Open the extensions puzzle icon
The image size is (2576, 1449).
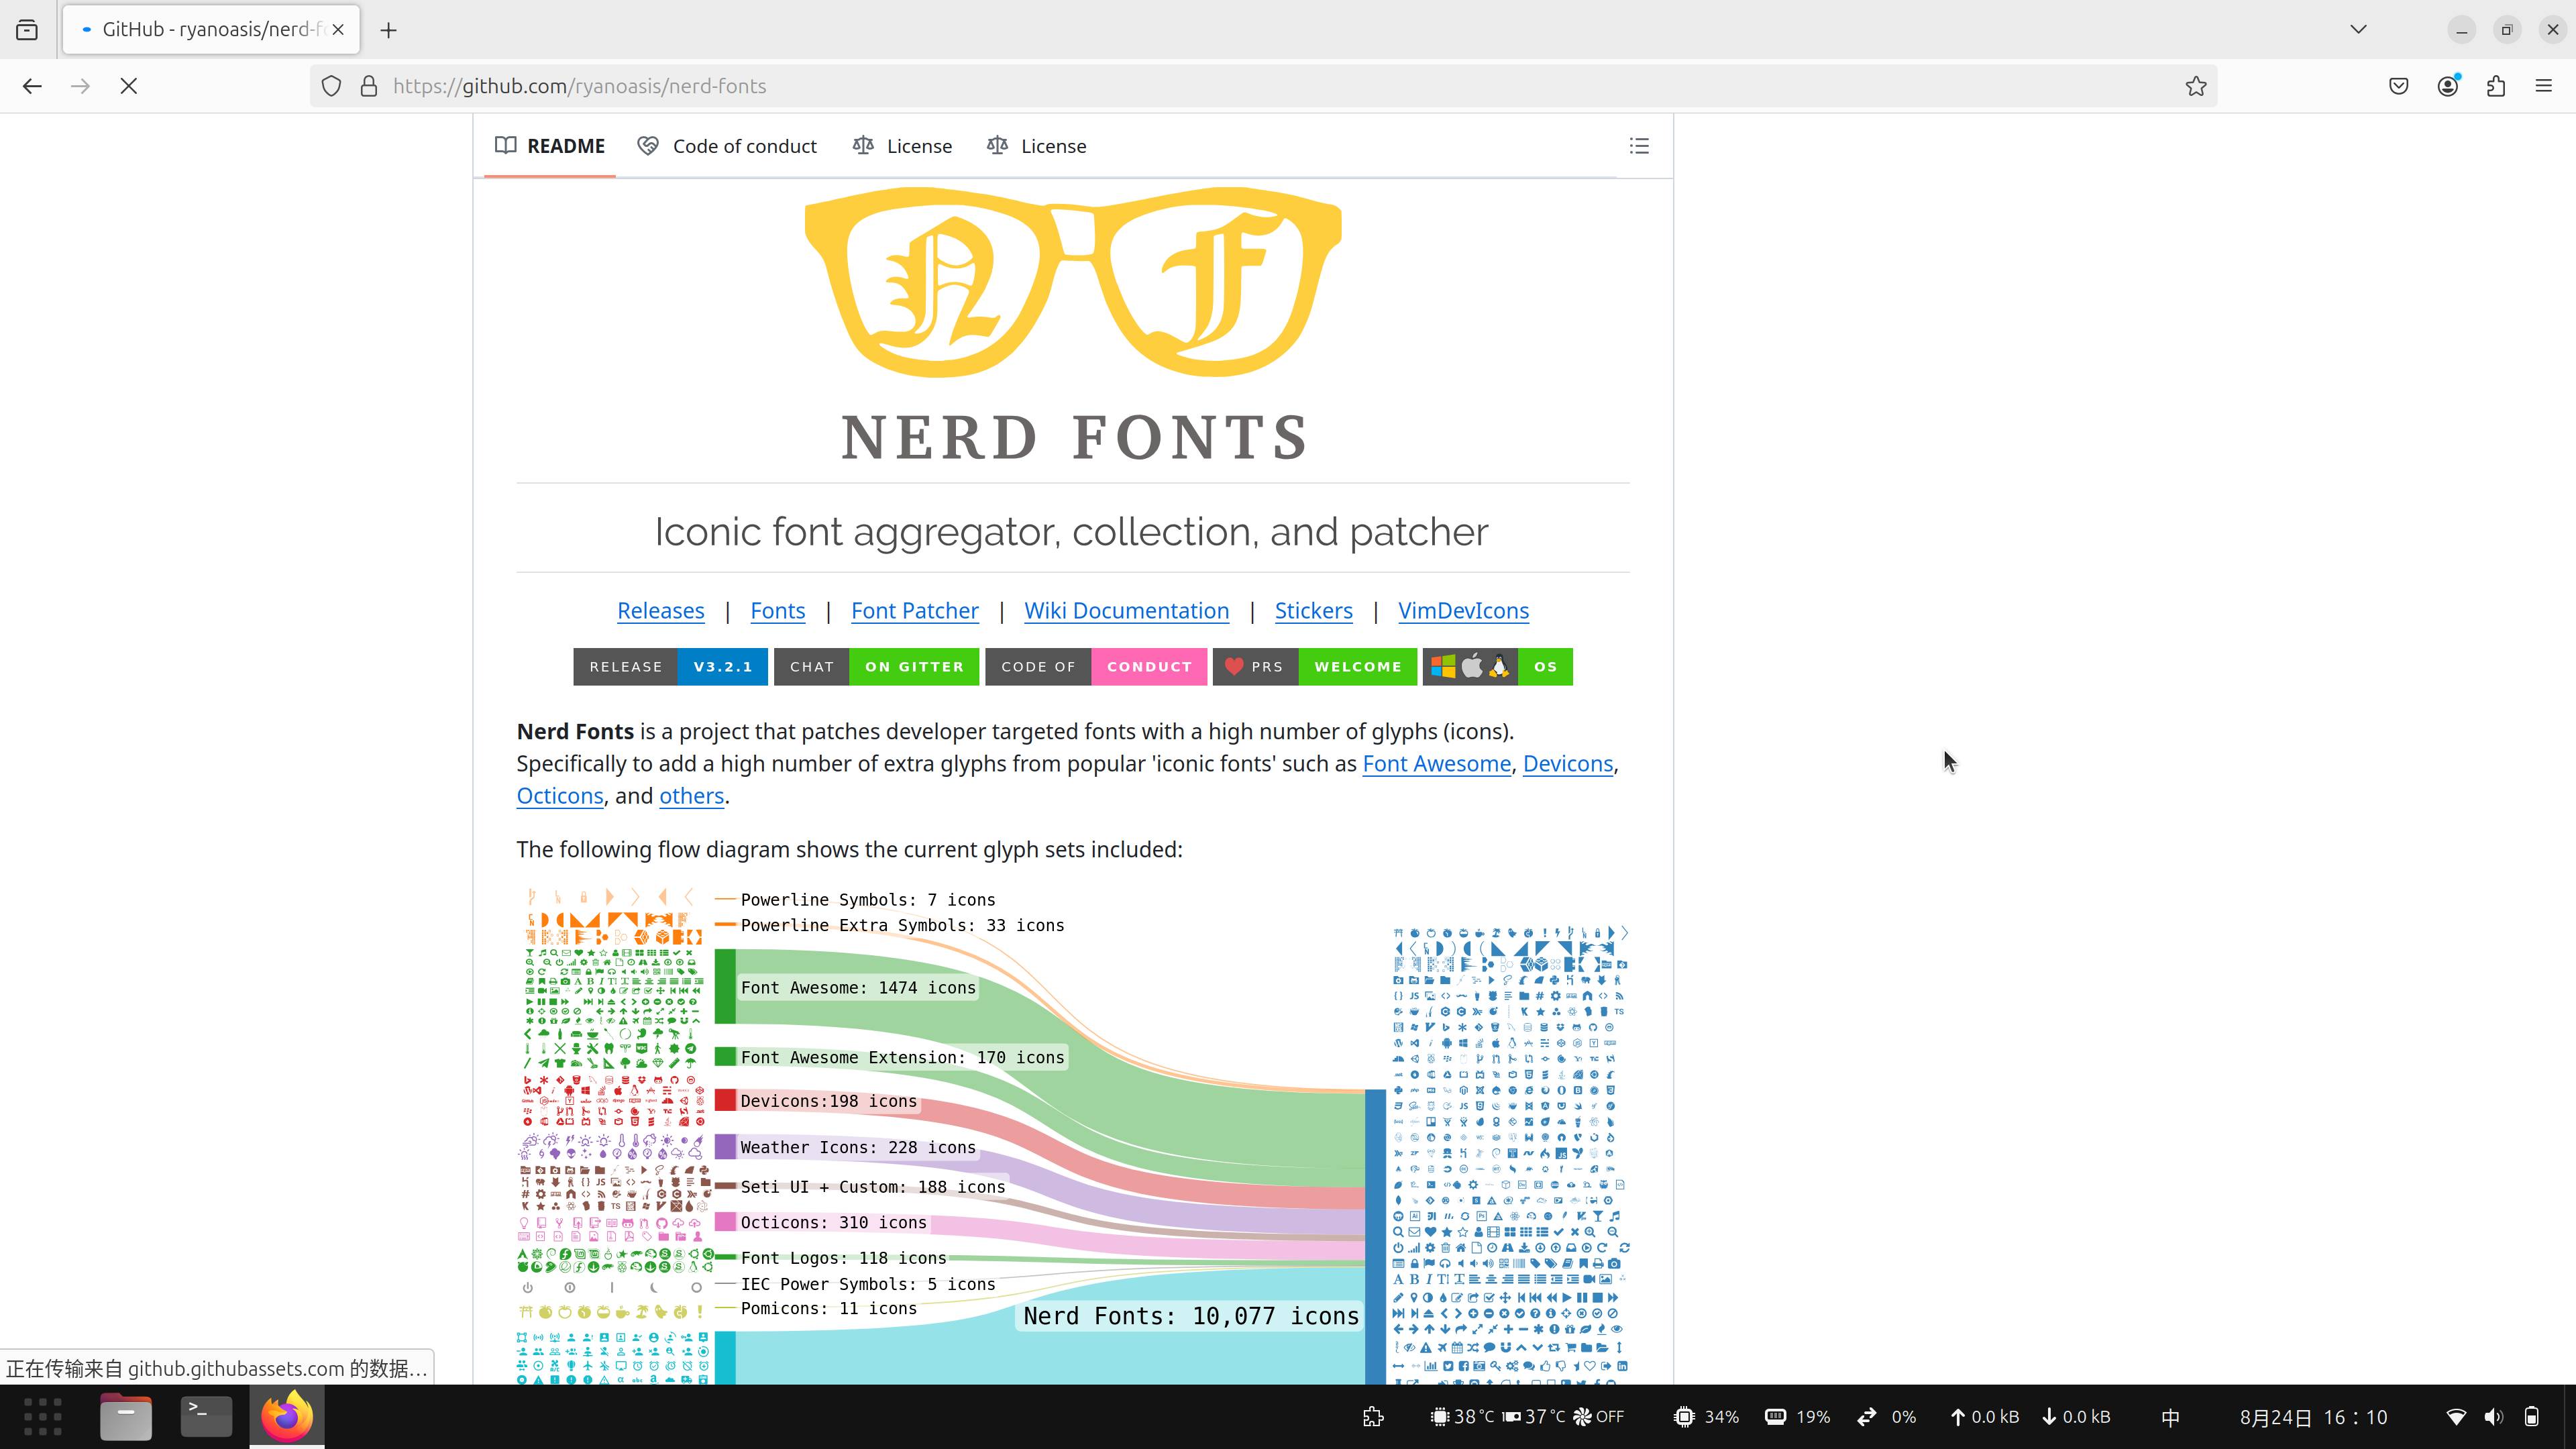click(x=2496, y=86)
